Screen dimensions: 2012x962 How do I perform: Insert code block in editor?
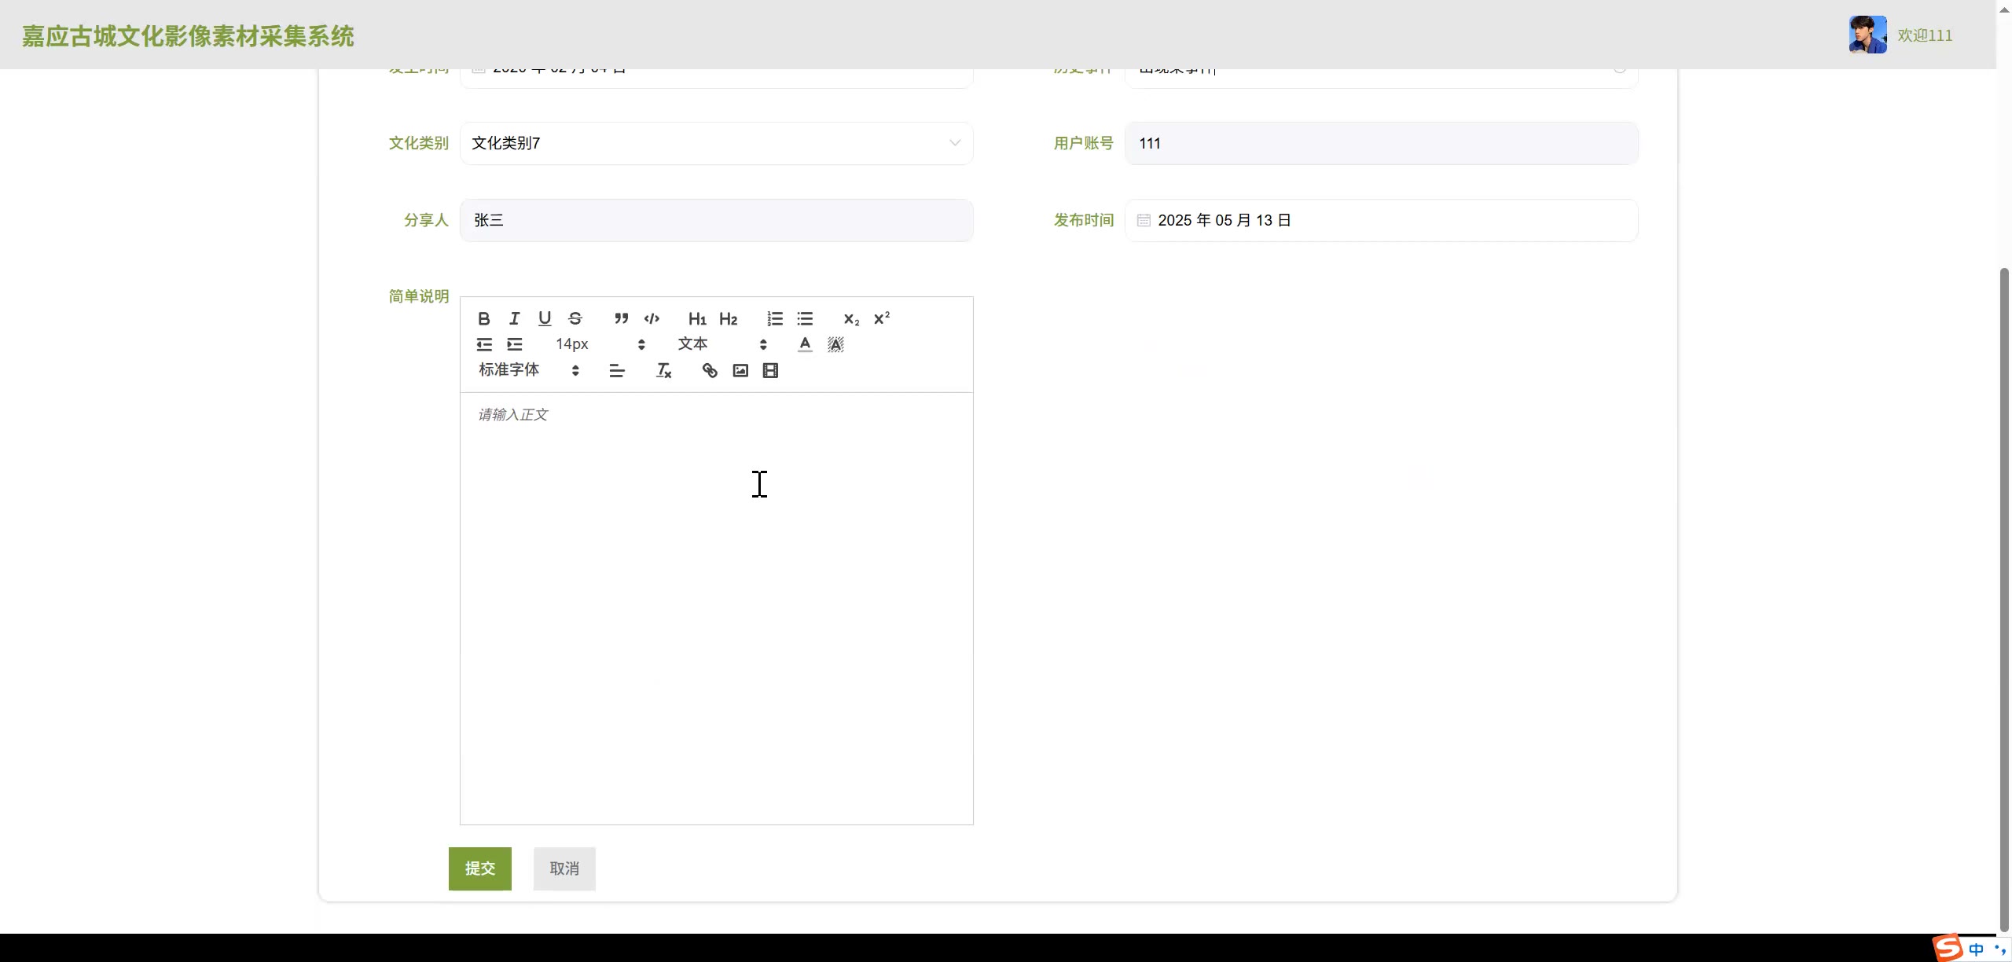coord(652,318)
